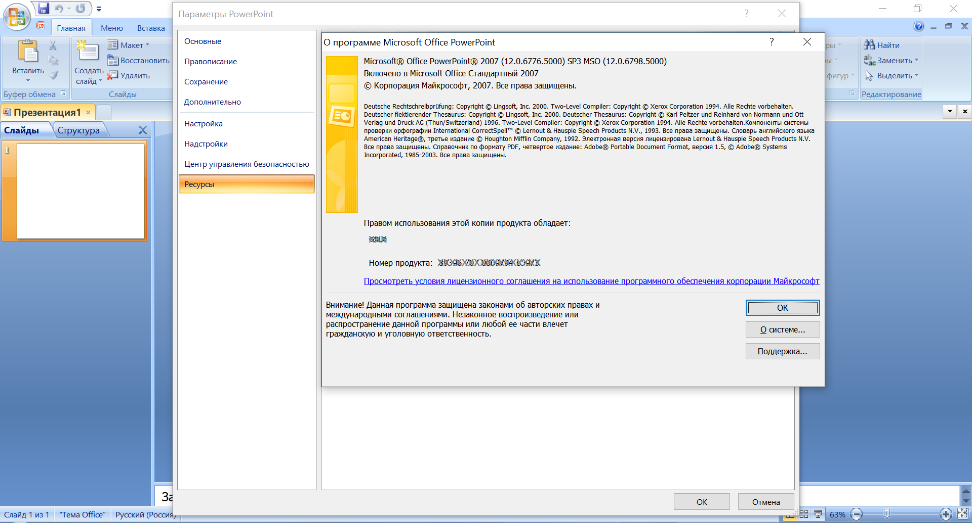The width and height of the screenshot is (972, 523).
Task: Click zoom out minus button
Action: (x=857, y=515)
